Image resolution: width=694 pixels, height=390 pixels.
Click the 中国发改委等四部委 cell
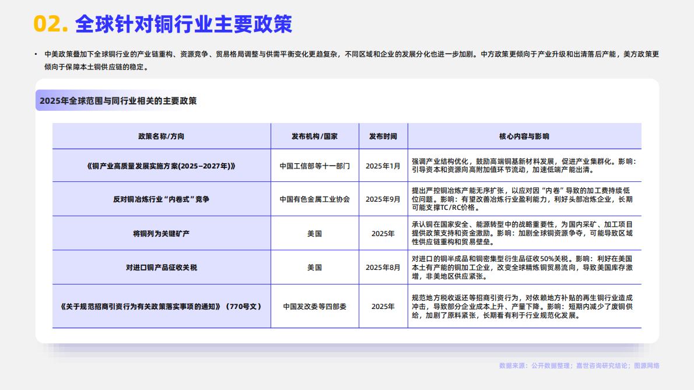click(x=315, y=307)
